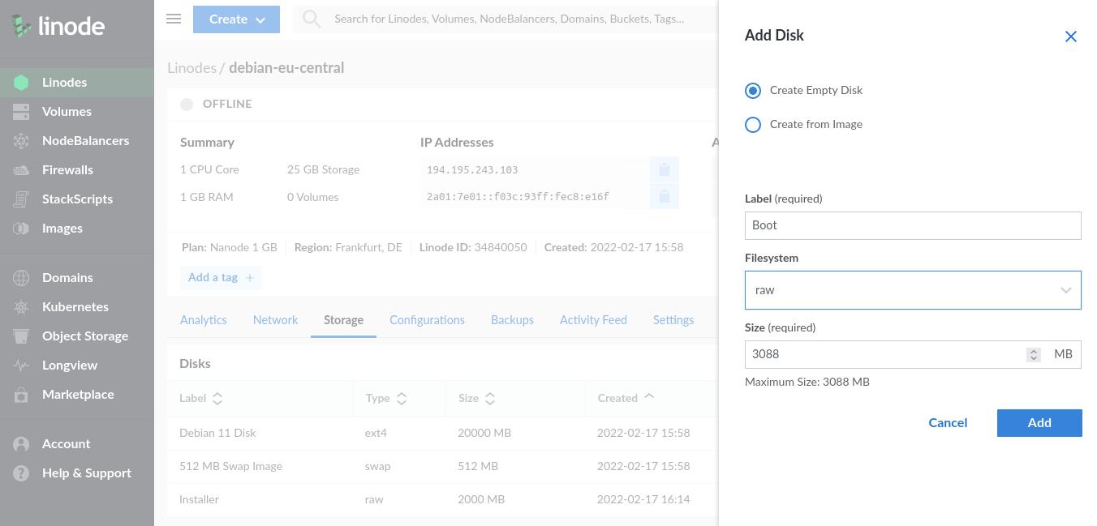This screenshot has height=526, width=1097.
Task: Click the Longview pulse icon
Action: (21, 366)
